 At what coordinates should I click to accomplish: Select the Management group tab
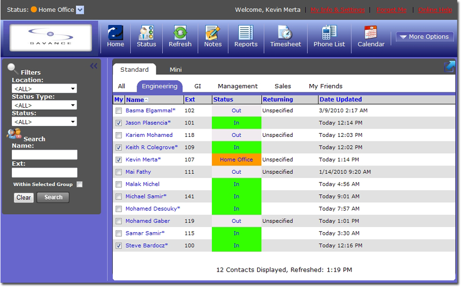point(238,86)
